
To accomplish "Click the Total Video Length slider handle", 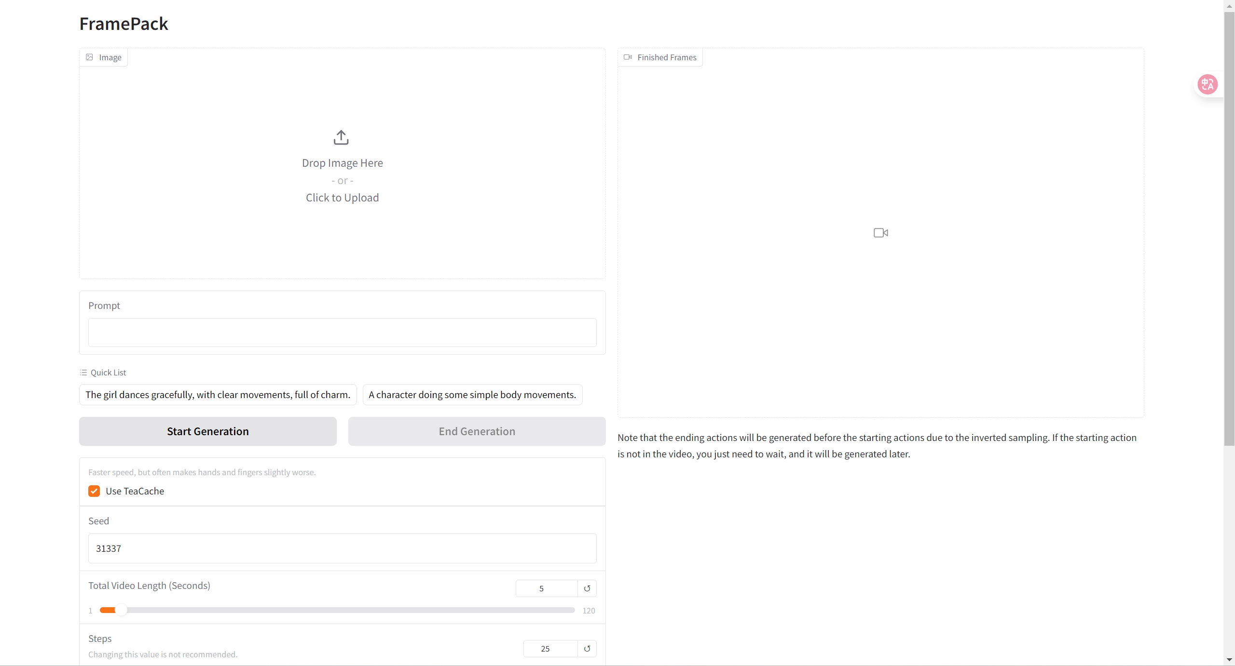I will [121, 610].
